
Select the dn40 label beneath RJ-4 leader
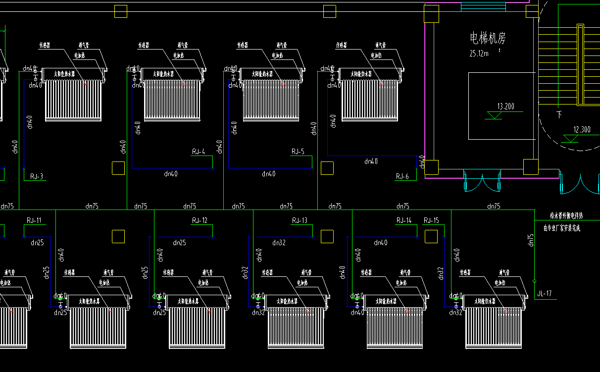(171, 174)
